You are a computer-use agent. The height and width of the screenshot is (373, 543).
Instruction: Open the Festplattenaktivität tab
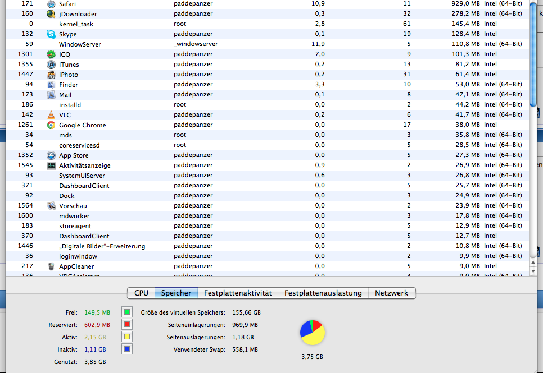pyautogui.click(x=238, y=293)
